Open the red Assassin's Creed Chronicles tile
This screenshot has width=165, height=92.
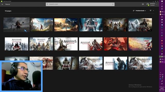pos(115,44)
